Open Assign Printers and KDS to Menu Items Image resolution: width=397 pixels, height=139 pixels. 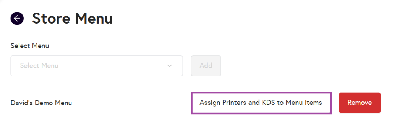tap(261, 103)
